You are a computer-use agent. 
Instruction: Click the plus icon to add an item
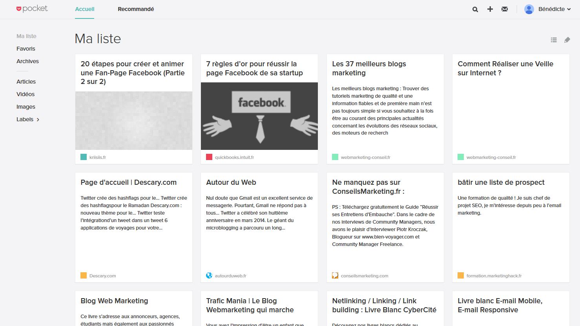click(x=490, y=9)
